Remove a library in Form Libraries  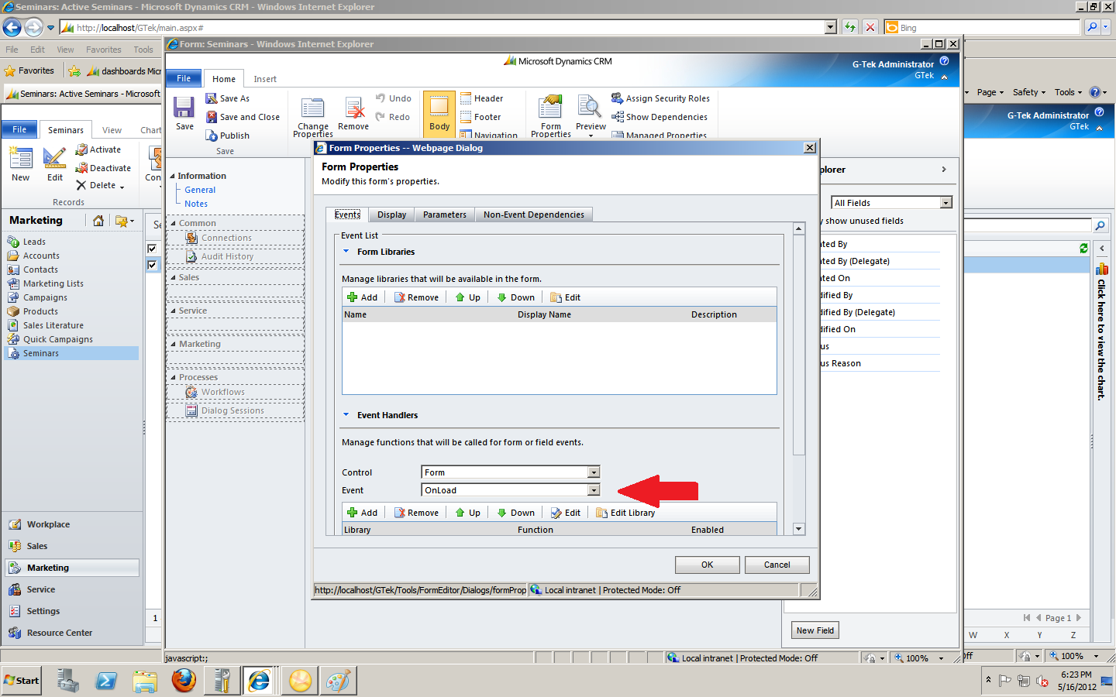click(416, 297)
